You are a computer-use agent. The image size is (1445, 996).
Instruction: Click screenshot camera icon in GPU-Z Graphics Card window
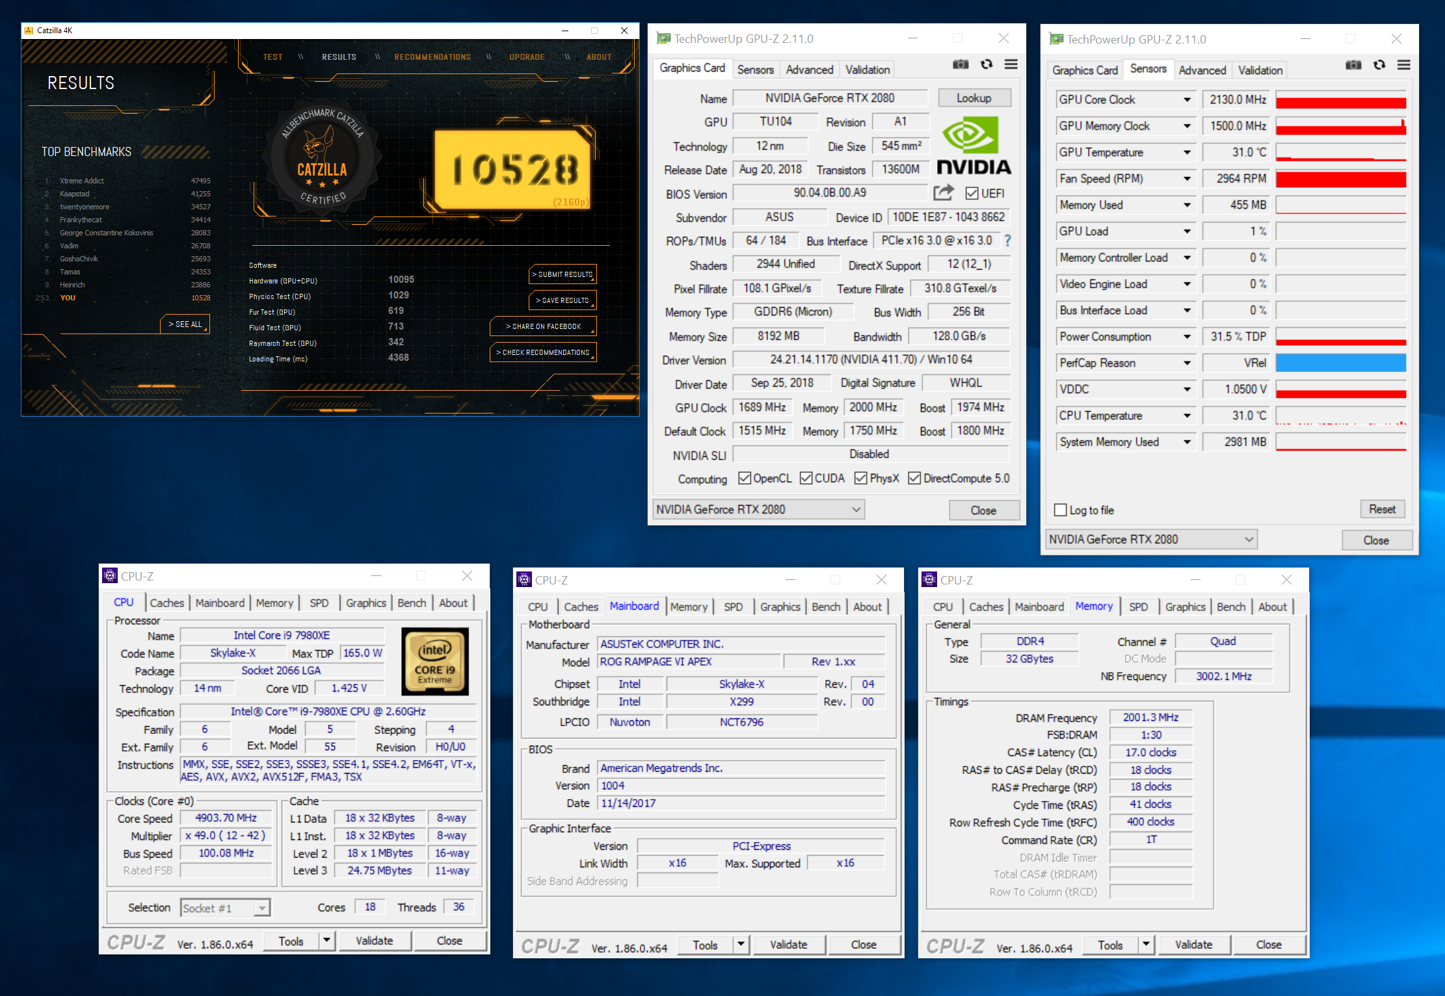click(961, 64)
